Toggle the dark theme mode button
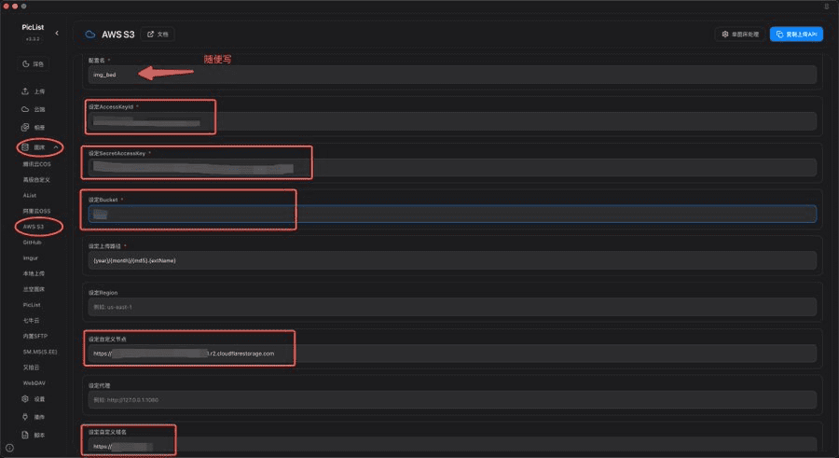Screen dimensions: 839x458 coord(34,63)
